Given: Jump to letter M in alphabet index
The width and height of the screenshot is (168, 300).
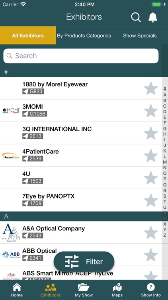Looking at the screenshot, I should [x=165, y=162].
